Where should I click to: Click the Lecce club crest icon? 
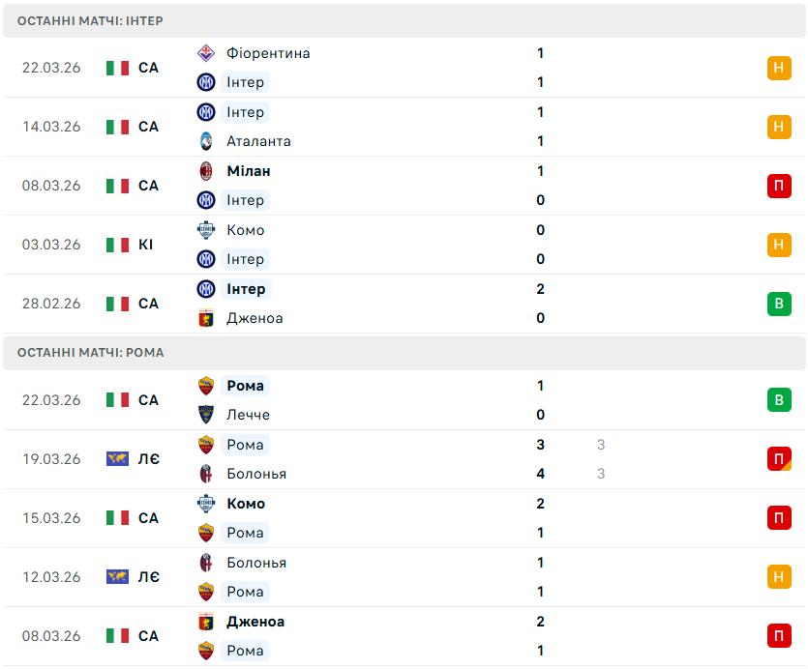205,415
